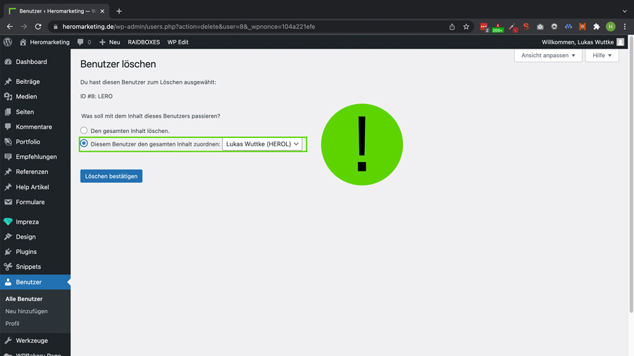Open the Dashboard sidebar item

coord(35,62)
